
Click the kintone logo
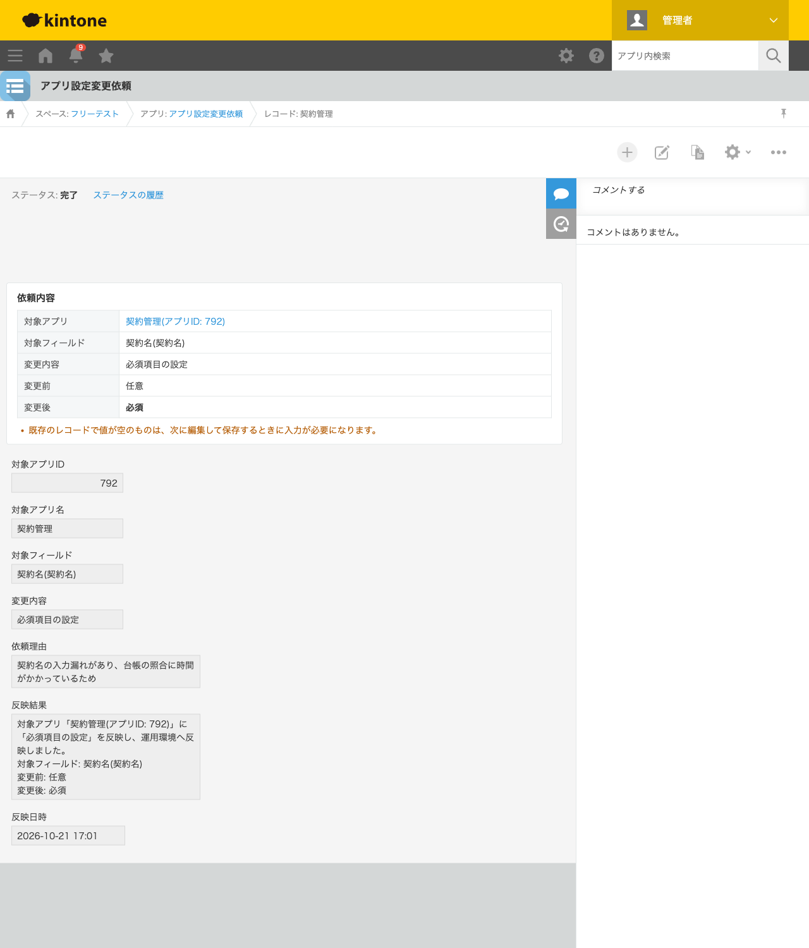click(x=64, y=20)
